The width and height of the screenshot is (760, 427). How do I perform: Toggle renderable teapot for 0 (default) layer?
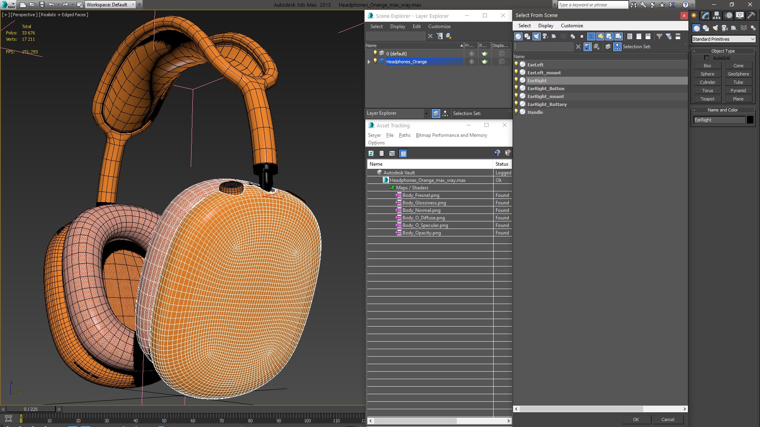click(x=484, y=54)
